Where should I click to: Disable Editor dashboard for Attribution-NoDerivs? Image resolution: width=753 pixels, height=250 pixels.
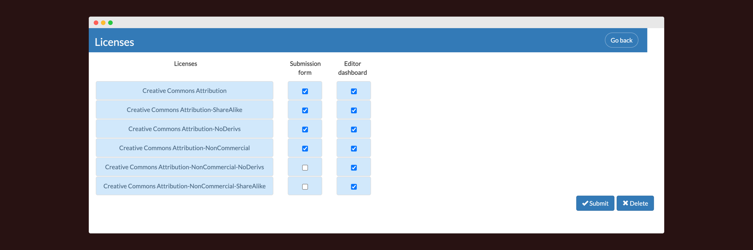(x=354, y=129)
